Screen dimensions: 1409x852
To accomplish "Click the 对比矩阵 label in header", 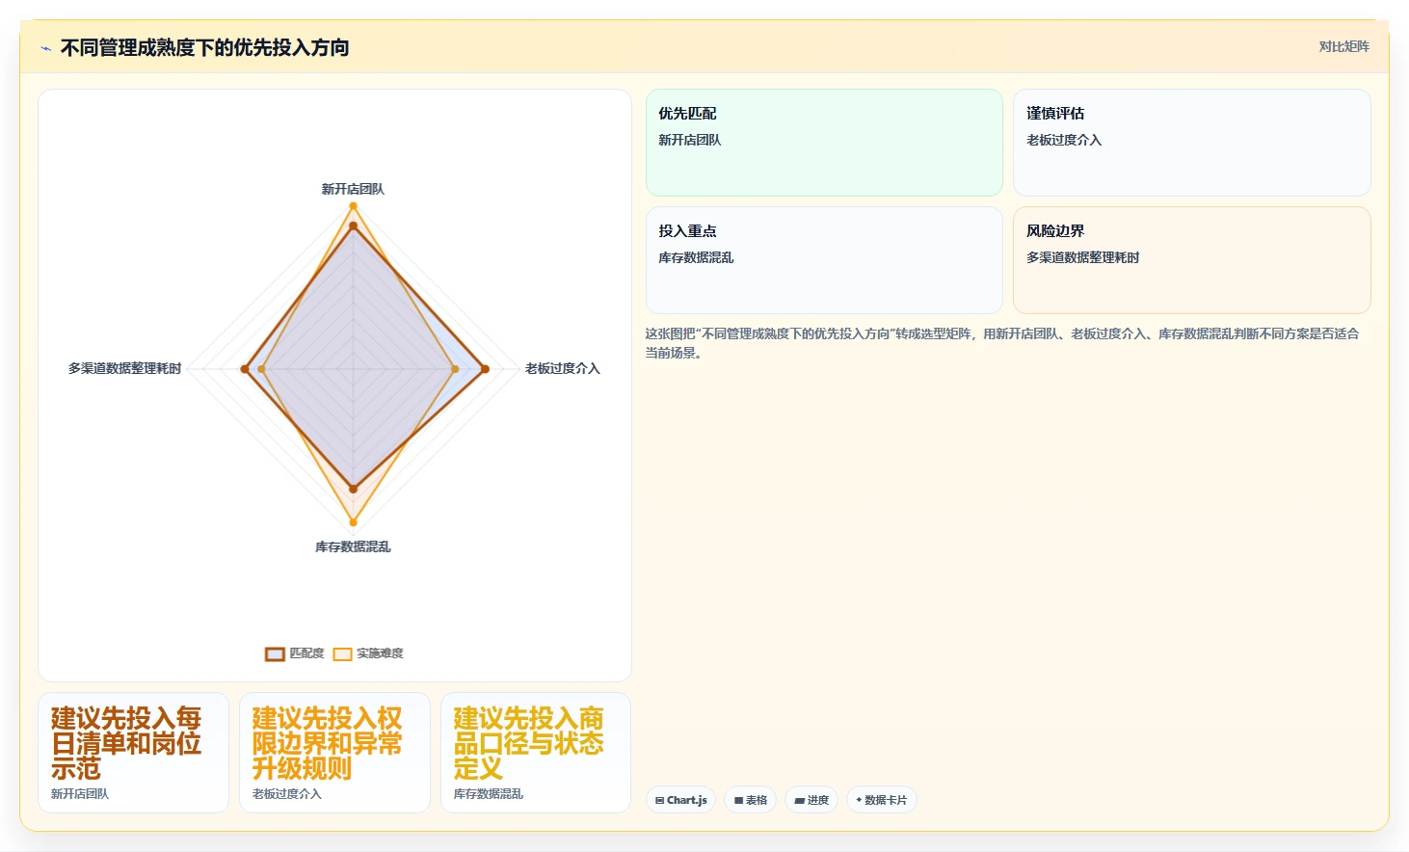I will 1343,46.
